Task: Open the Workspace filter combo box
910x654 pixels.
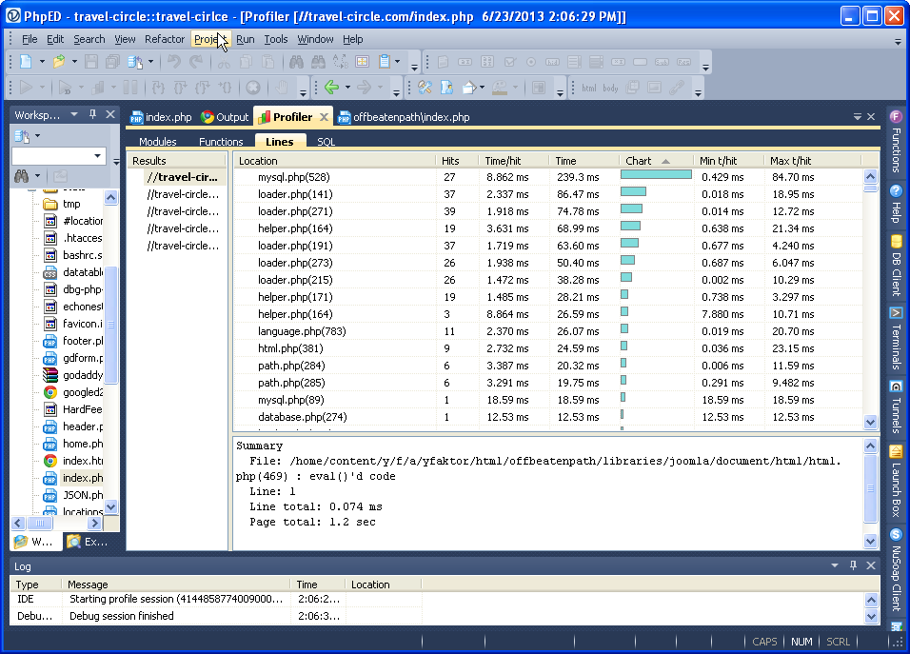Action: (98, 156)
